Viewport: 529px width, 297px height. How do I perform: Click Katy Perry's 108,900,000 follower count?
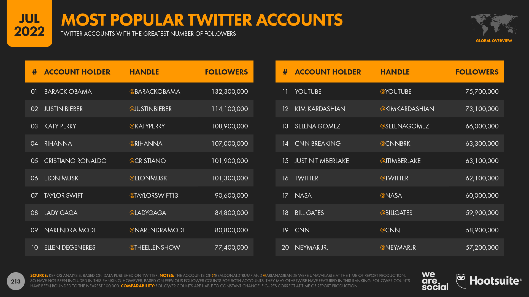(x=230, y=126)
